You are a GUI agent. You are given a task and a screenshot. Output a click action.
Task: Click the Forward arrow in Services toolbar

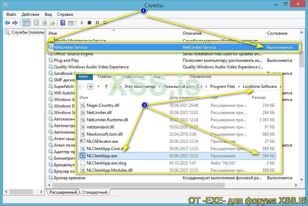(15, 23)
